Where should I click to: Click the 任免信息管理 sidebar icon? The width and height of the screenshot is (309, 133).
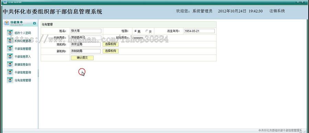(10, 80)
